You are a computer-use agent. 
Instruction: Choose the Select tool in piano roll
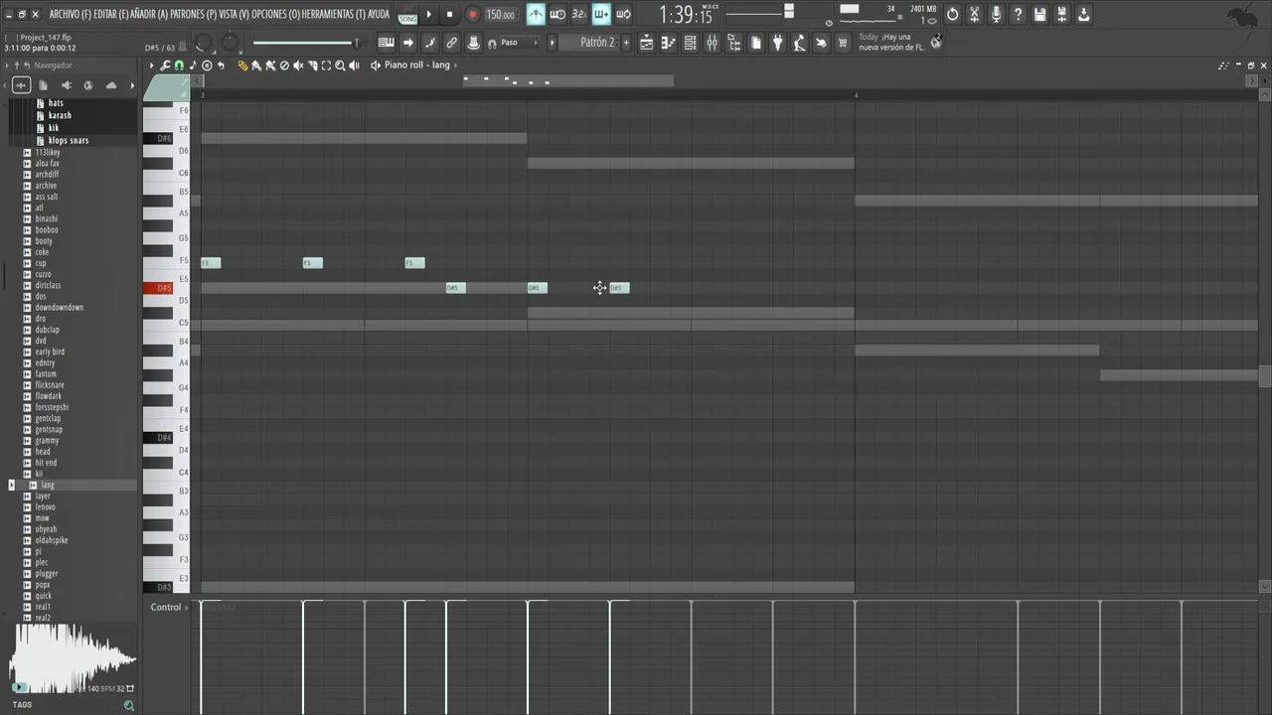click(326, 66)
